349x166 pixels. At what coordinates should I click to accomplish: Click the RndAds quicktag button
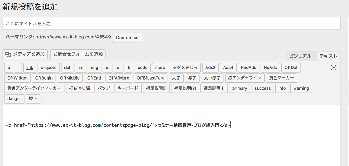(x=249, y=68)
